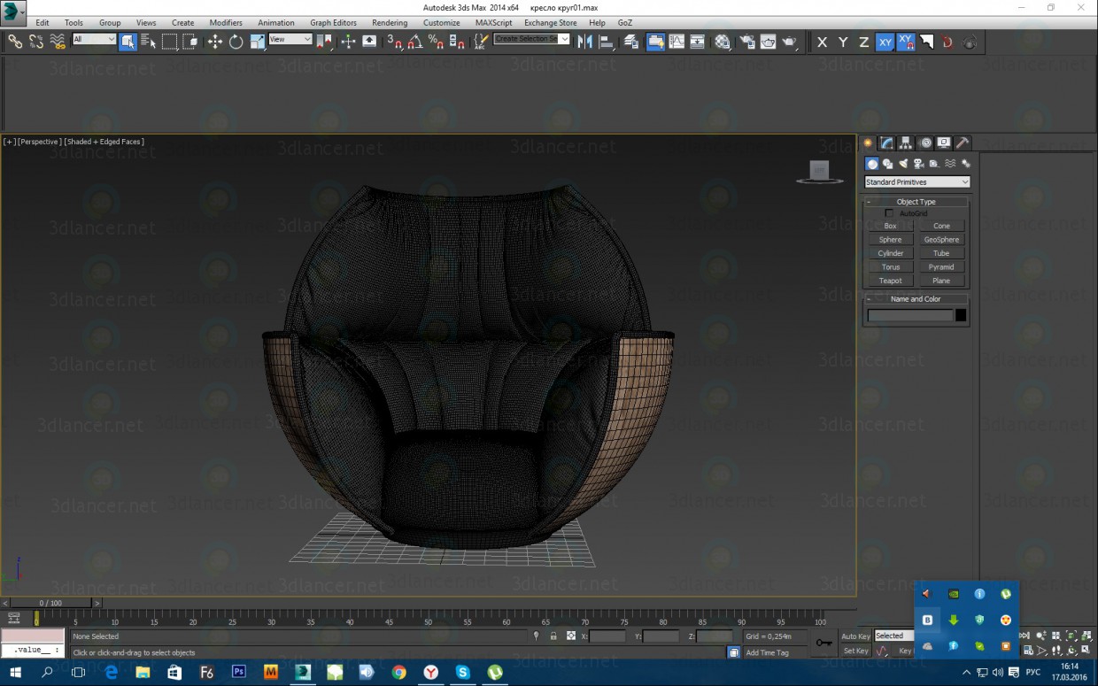The width and height of the screenshot is (1098, 686).
Task: Open the Customize menu
Action: tap(441, 23)
